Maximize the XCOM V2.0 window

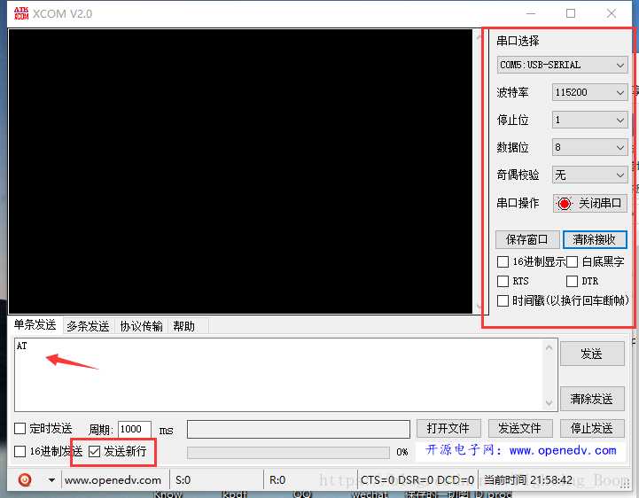pyautogui.click(x=571, y=13)
